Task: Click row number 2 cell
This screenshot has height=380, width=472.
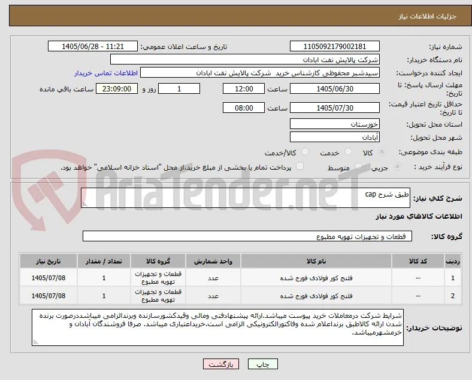Action: coord(452,296)
